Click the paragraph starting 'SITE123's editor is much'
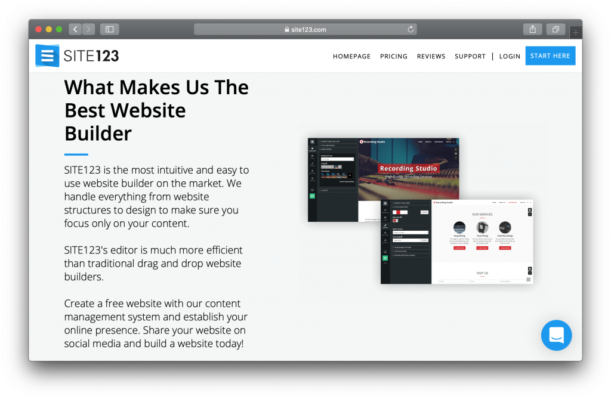The width and height of the screenshot is (611, 399). pyautogui.click(x=153, y=264)
